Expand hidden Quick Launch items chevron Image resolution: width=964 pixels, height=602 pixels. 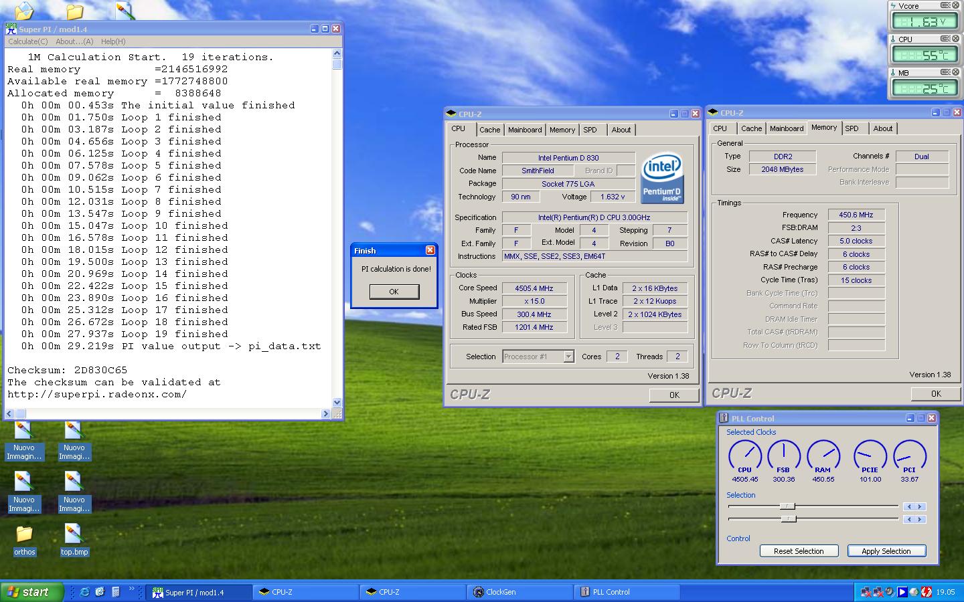pyautogui.click(x=132, y=589)
